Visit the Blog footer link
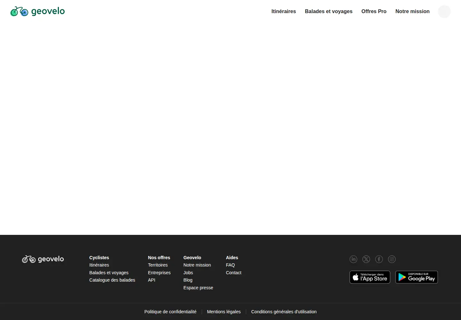Screen dimensions: 461x320 188,280
